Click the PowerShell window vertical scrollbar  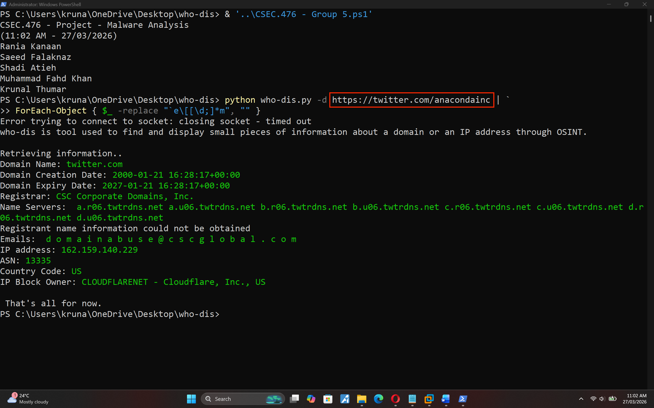[x=650, y=19]
